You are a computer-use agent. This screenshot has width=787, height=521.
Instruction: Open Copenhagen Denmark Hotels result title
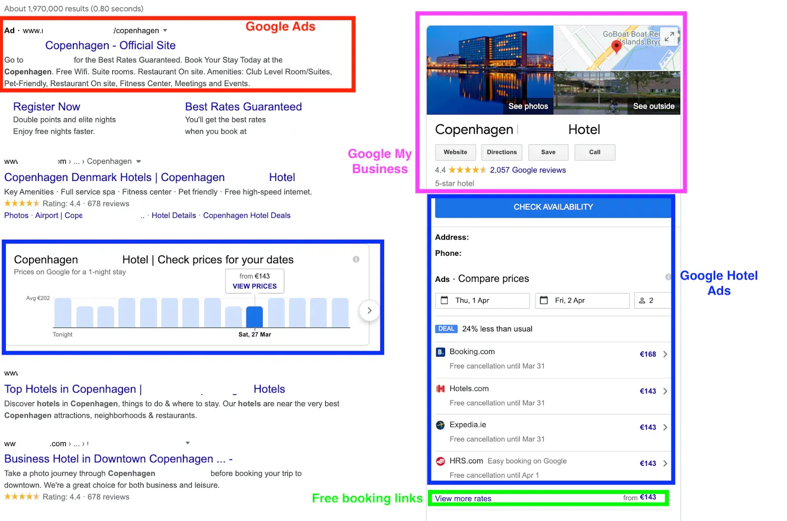(150, 177)
